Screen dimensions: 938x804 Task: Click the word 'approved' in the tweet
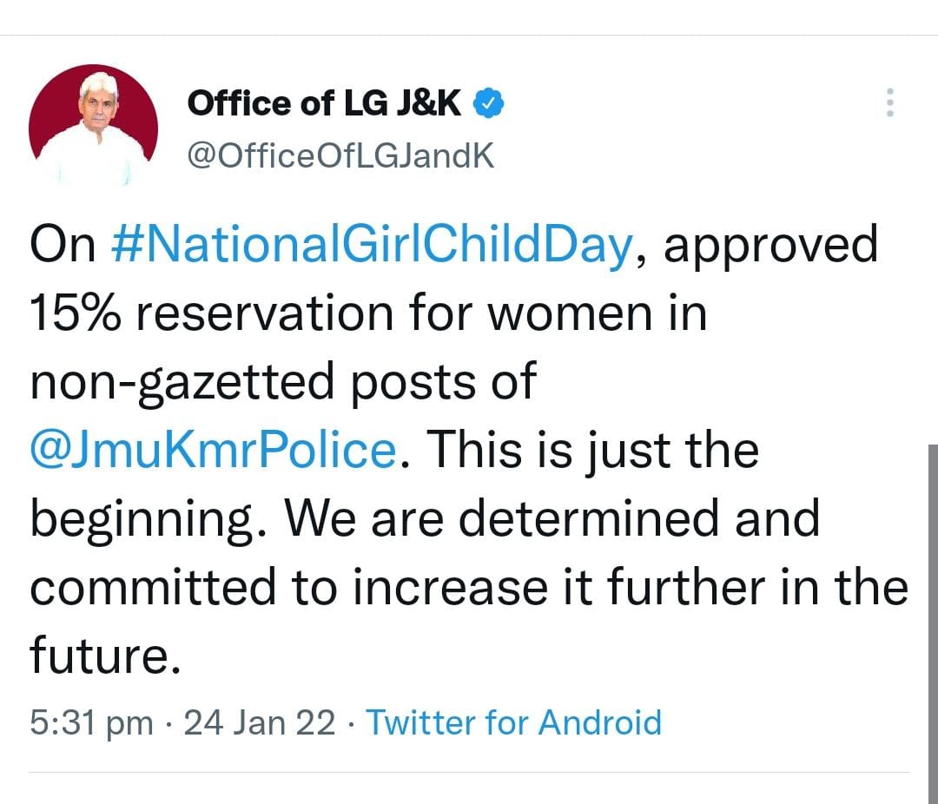(770, 246)
